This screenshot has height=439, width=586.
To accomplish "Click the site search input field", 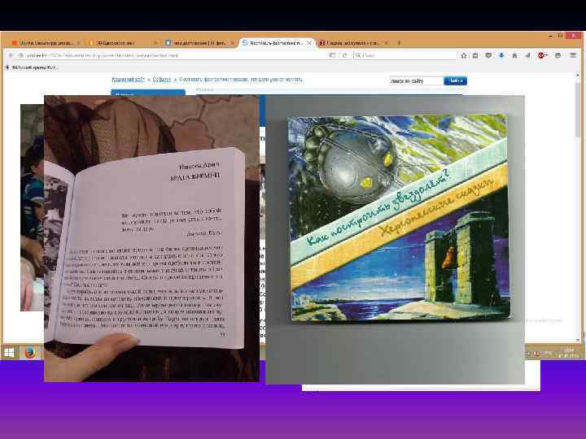I will [x=417, y=80].
